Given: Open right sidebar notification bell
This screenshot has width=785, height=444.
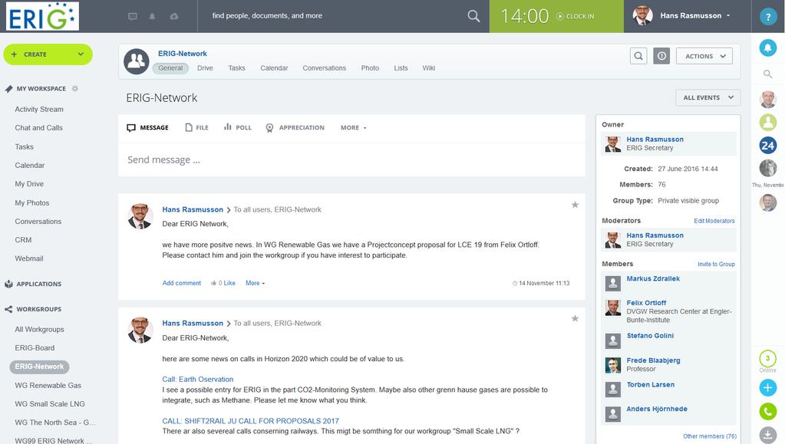Looking at the screenshot, I should coord(768,48).
